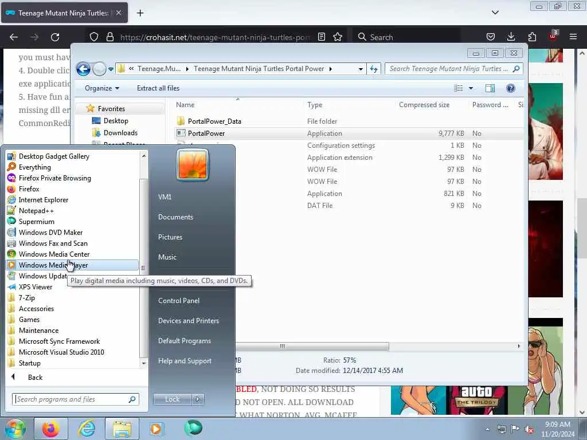Click Windows Explorer in the taskbar
Viewport: 587px width, 440px height.
pyautogui.click(x=122, y=429)
